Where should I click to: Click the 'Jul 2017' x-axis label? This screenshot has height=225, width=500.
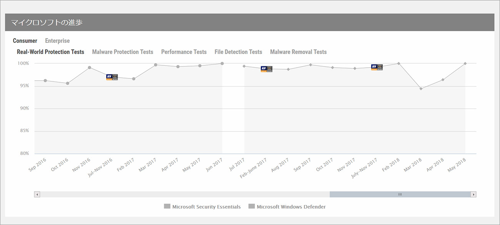tap(237, 164)
